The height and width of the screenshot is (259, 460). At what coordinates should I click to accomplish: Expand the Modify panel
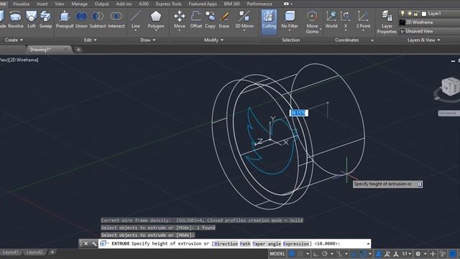(x=213, y=40)
